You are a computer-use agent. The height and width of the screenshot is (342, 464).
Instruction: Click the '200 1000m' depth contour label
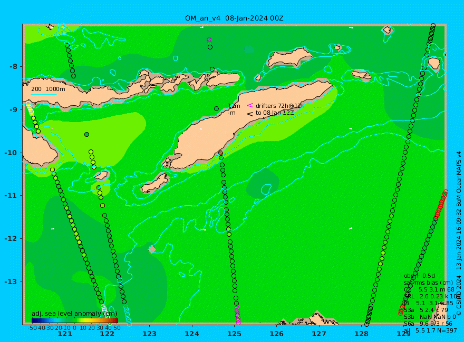(48, 89)
